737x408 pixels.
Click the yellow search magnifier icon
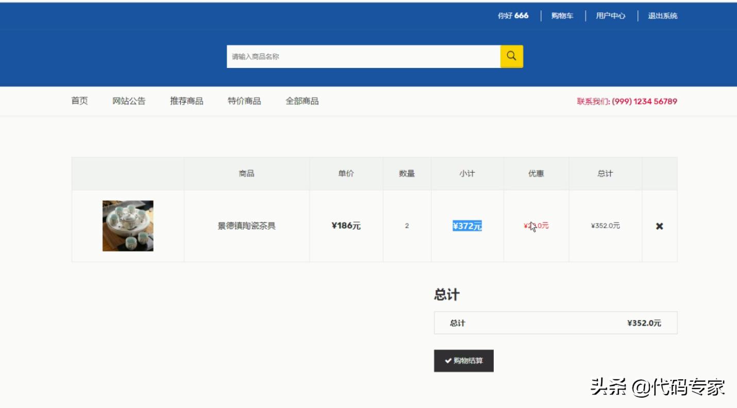(x=511, y=56)
